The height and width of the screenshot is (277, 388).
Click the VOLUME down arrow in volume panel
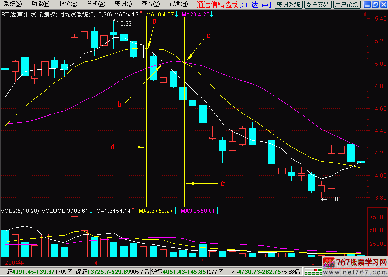pos(92,211)
